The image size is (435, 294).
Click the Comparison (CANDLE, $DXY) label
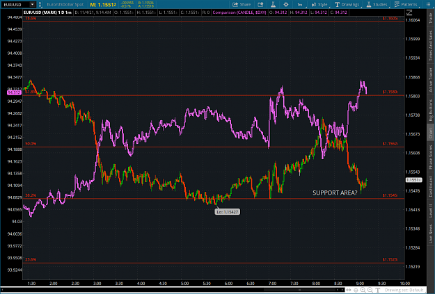coord(239,13)
